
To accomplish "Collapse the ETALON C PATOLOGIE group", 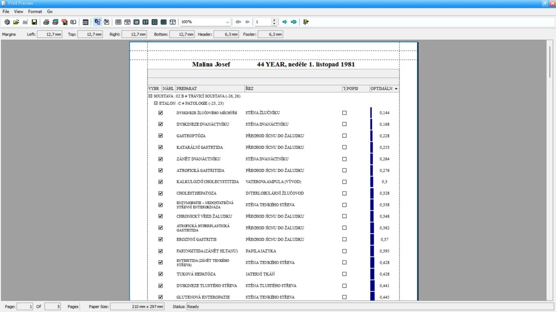I will click(156, 103).
